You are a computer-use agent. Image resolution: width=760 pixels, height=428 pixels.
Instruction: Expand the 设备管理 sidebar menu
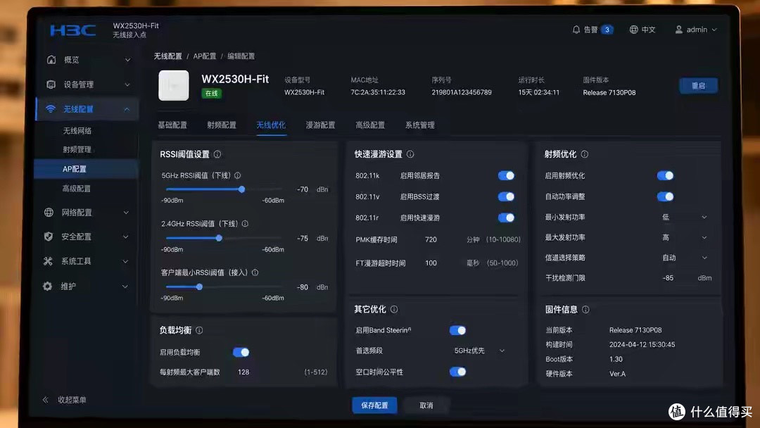click(127, 84)
